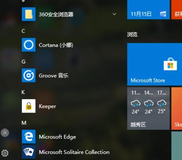Open the Settings gear icon
Screen dimensions: 182x160
coord(5,153)
